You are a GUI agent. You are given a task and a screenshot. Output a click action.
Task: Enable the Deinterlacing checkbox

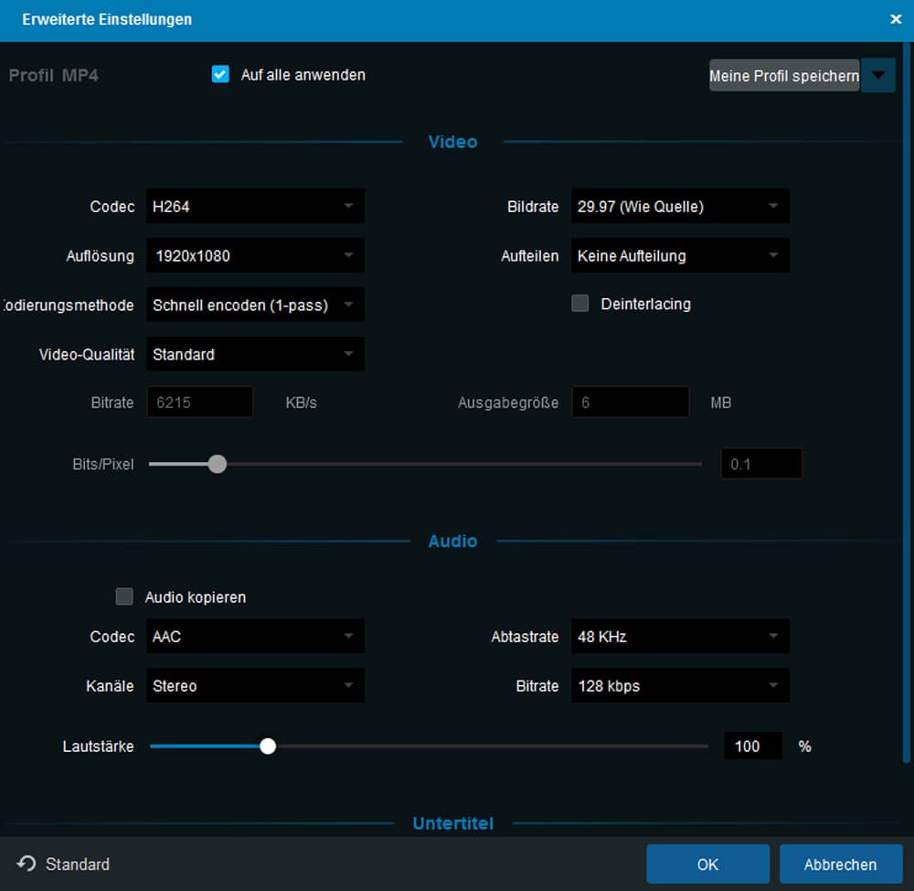[580, 304]
